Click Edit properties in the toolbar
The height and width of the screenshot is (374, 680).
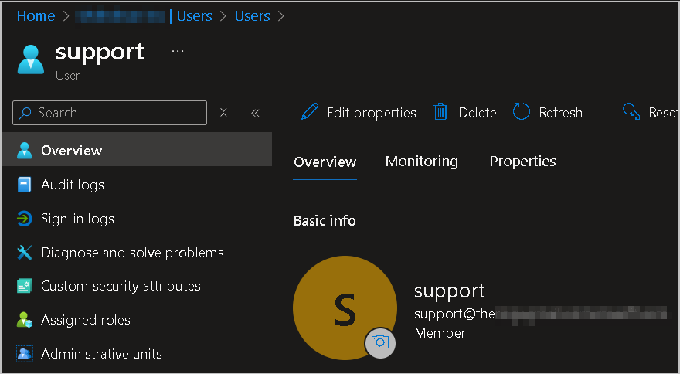(359, 113)
